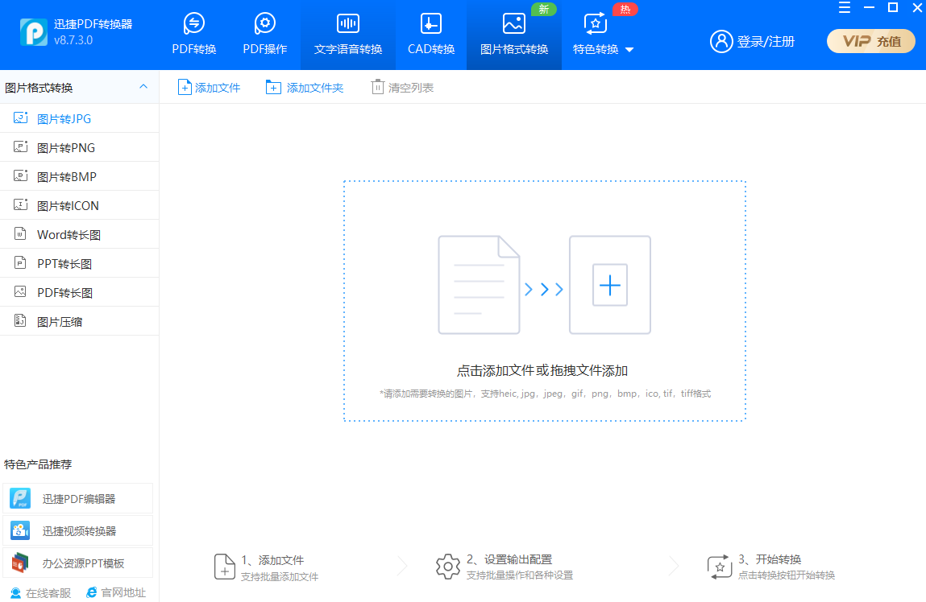The width and height of the screenshot is (926, 602).
Task: Click the 特色转换 star icon
Action: [596, 23]
